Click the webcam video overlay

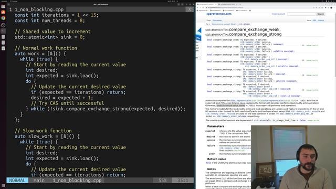click(x=293, y=157)
